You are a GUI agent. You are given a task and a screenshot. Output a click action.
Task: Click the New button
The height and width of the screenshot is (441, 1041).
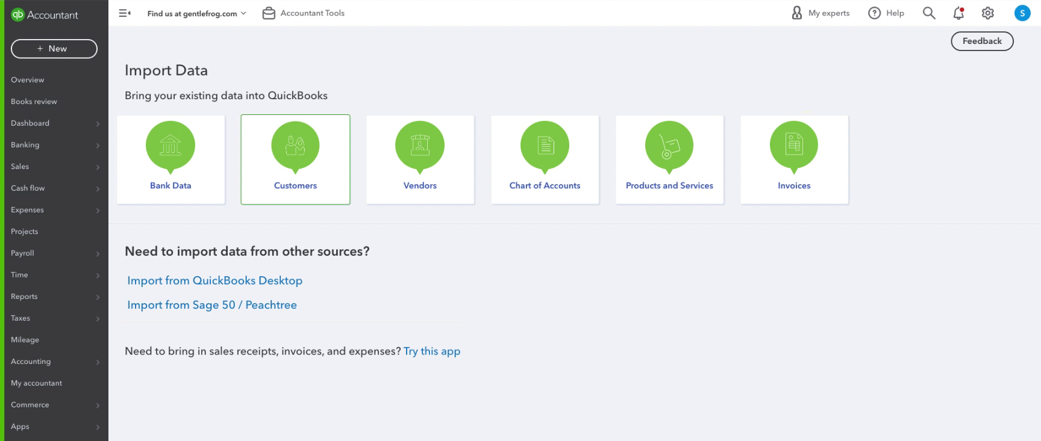click(54, 49)
